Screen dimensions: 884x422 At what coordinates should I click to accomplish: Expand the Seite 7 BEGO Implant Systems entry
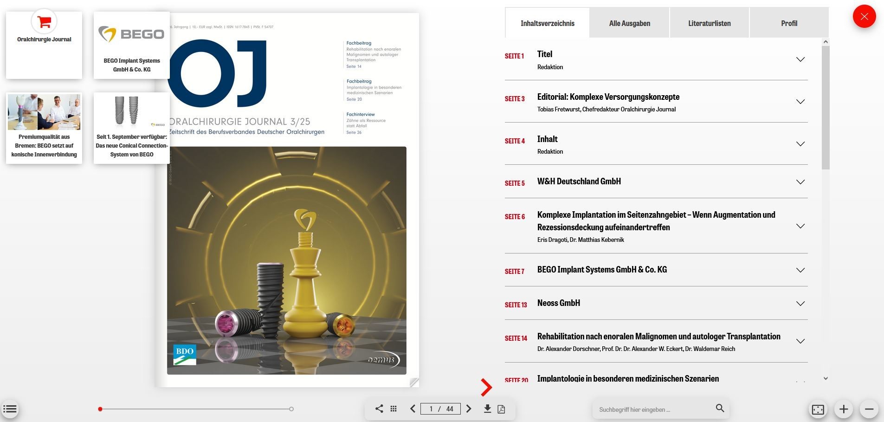[800, 270]
